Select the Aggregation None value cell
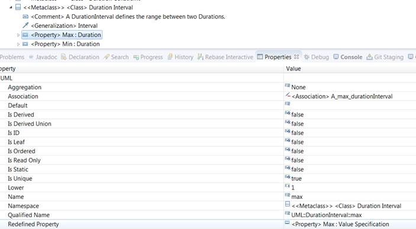 (350, 87)
